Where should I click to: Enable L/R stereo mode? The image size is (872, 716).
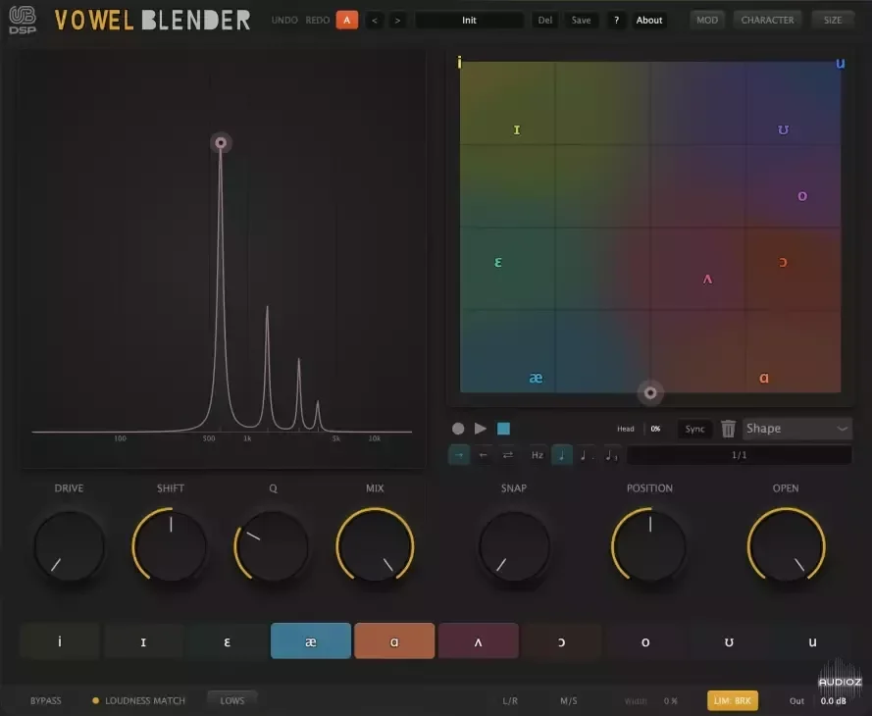(x=510, y=700)
